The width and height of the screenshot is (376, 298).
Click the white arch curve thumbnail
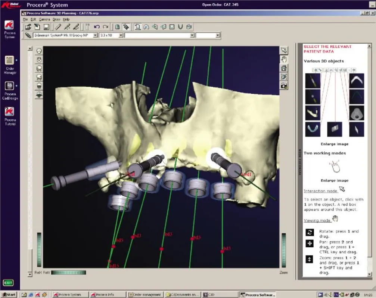pyautogui.click(x=357, y=80)
